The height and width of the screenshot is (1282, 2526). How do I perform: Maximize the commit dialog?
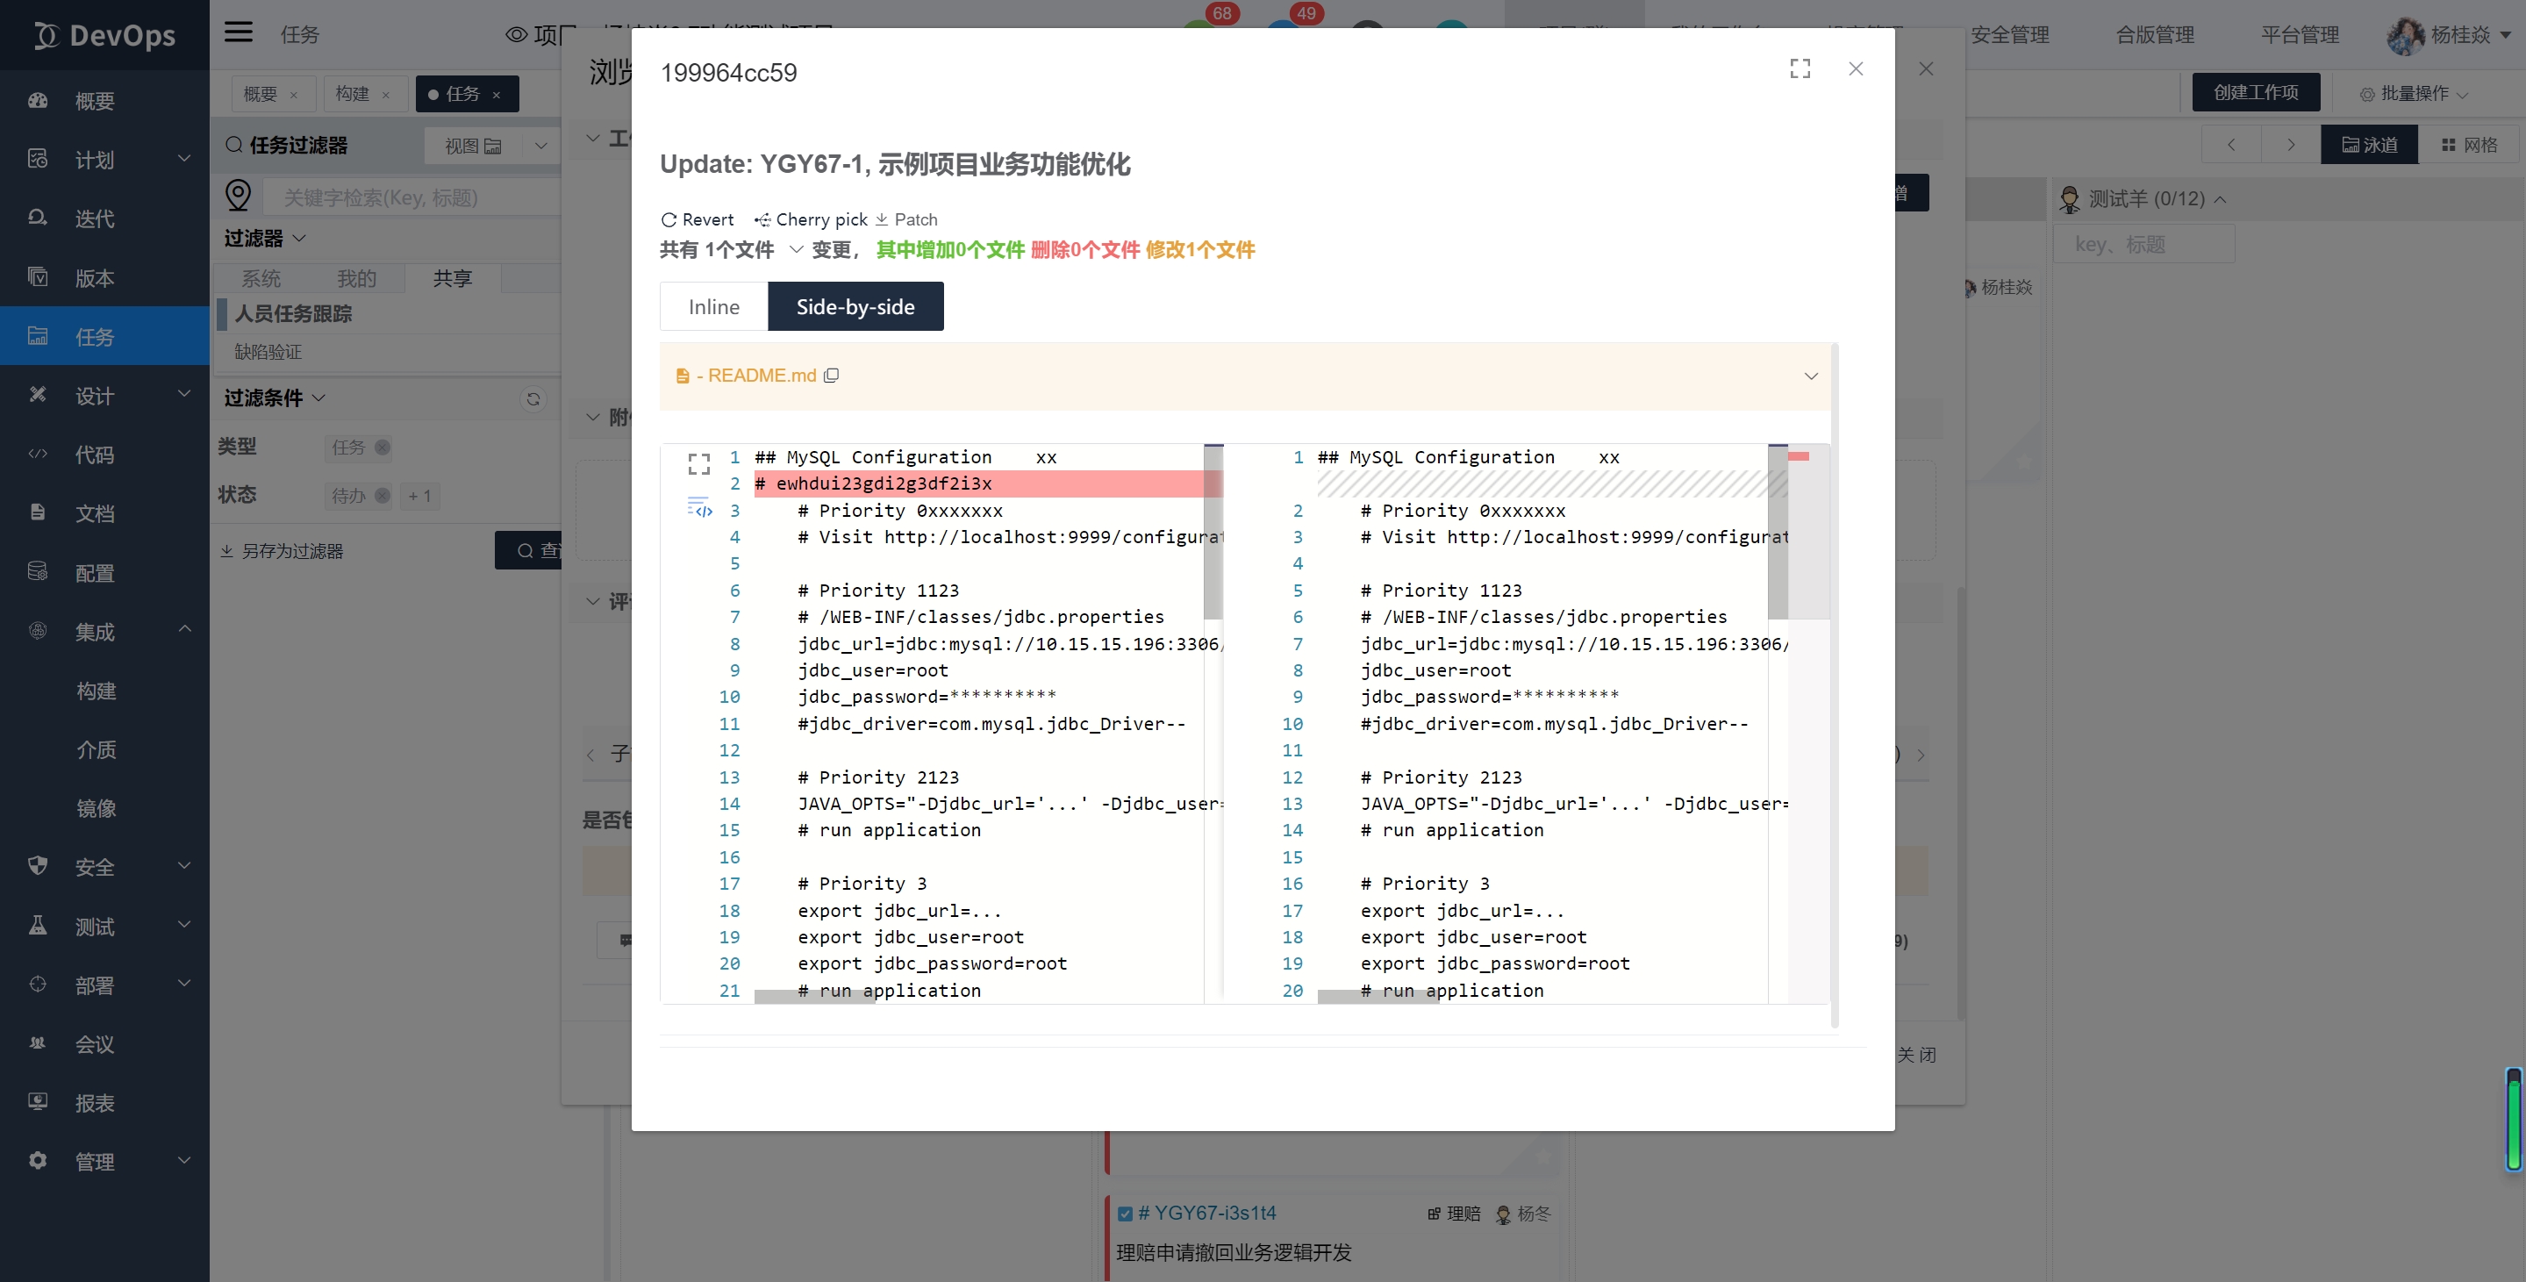point(1800,68)
